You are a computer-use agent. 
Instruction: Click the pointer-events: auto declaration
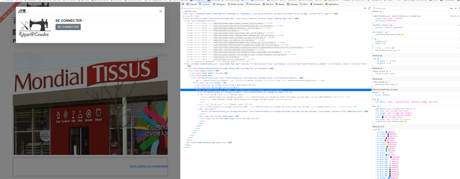[385, 74]
